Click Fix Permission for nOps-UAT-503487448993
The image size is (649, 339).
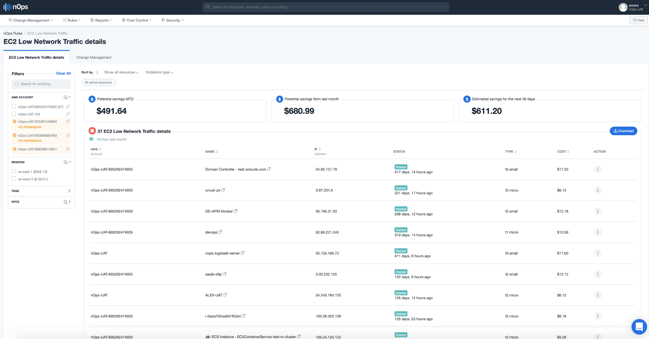pyautogui.click(x=30, y=127)
